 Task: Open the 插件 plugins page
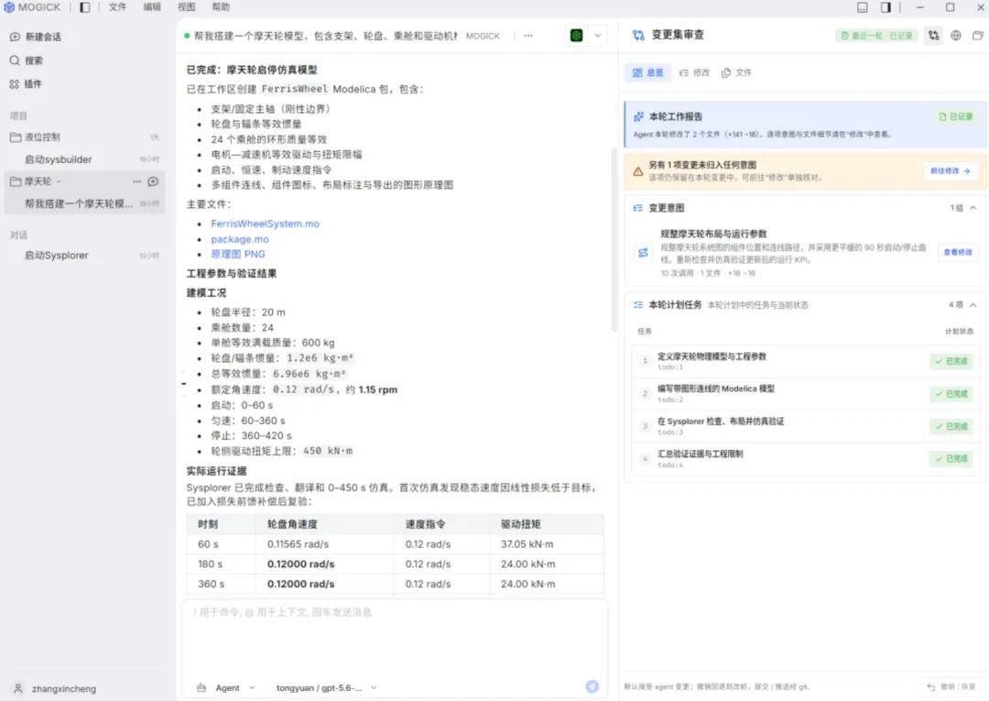pyautogui.click(x=26, y=84)
